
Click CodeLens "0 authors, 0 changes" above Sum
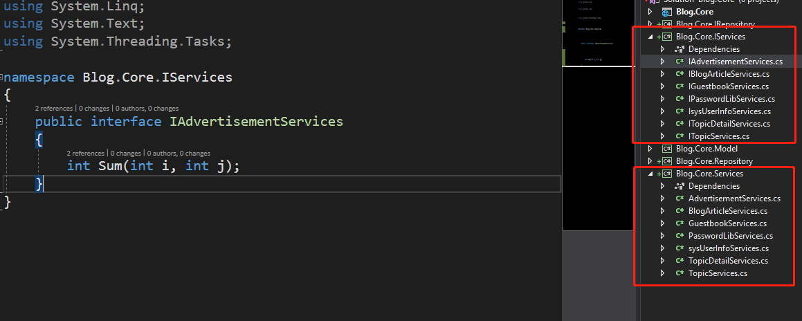point(179,153)
